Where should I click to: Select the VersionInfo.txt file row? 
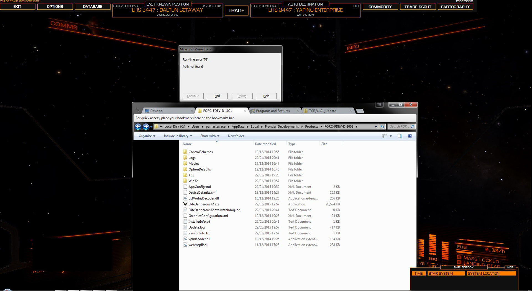tap(262, 233)
